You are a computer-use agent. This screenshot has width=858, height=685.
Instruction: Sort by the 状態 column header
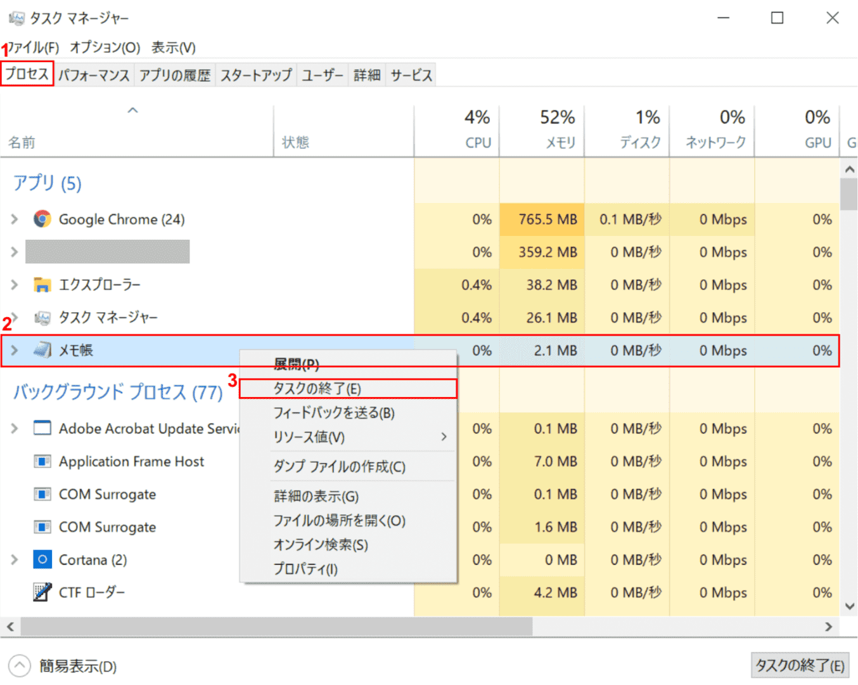[344, 131]
